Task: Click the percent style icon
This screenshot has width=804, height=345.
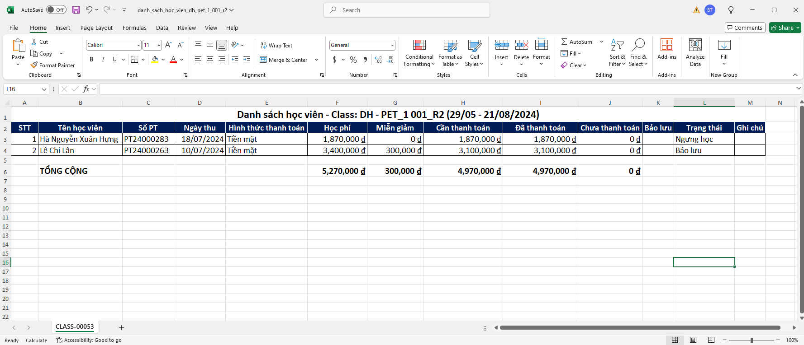Action: pyautogui.click(x=353, y=60)
